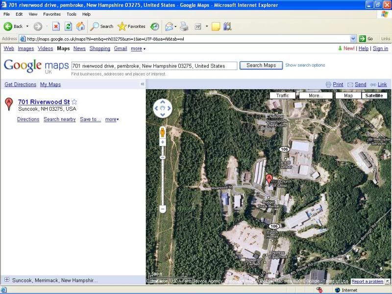Open the Help menu
392x294 pixels.
tap(86, 14)
